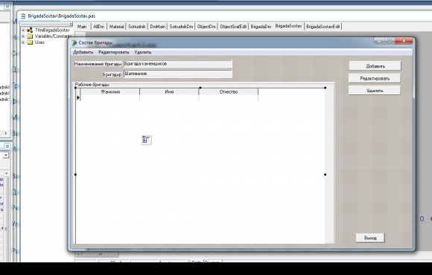Open the Редактировать menu item
The width and height of the screenshot is (432, 275).
click(x=113, y=52)
